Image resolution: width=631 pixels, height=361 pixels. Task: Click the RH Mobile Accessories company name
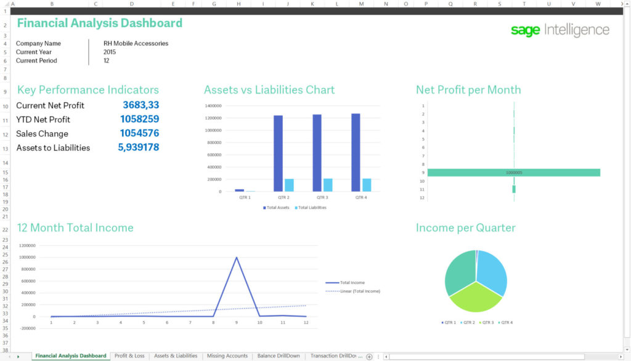pyautogui.click(x=134, y=44)
